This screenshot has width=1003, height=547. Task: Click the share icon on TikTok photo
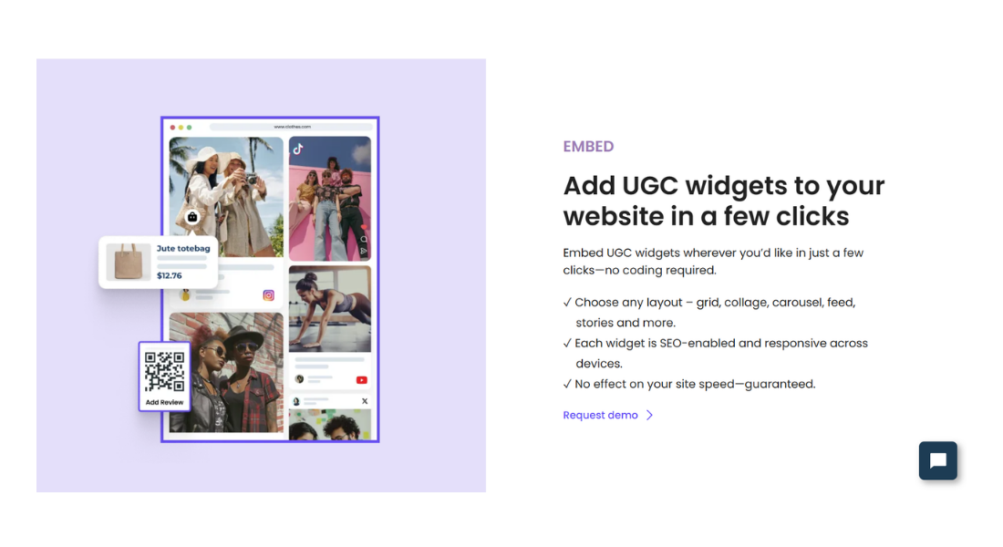(x=364, y=251)
